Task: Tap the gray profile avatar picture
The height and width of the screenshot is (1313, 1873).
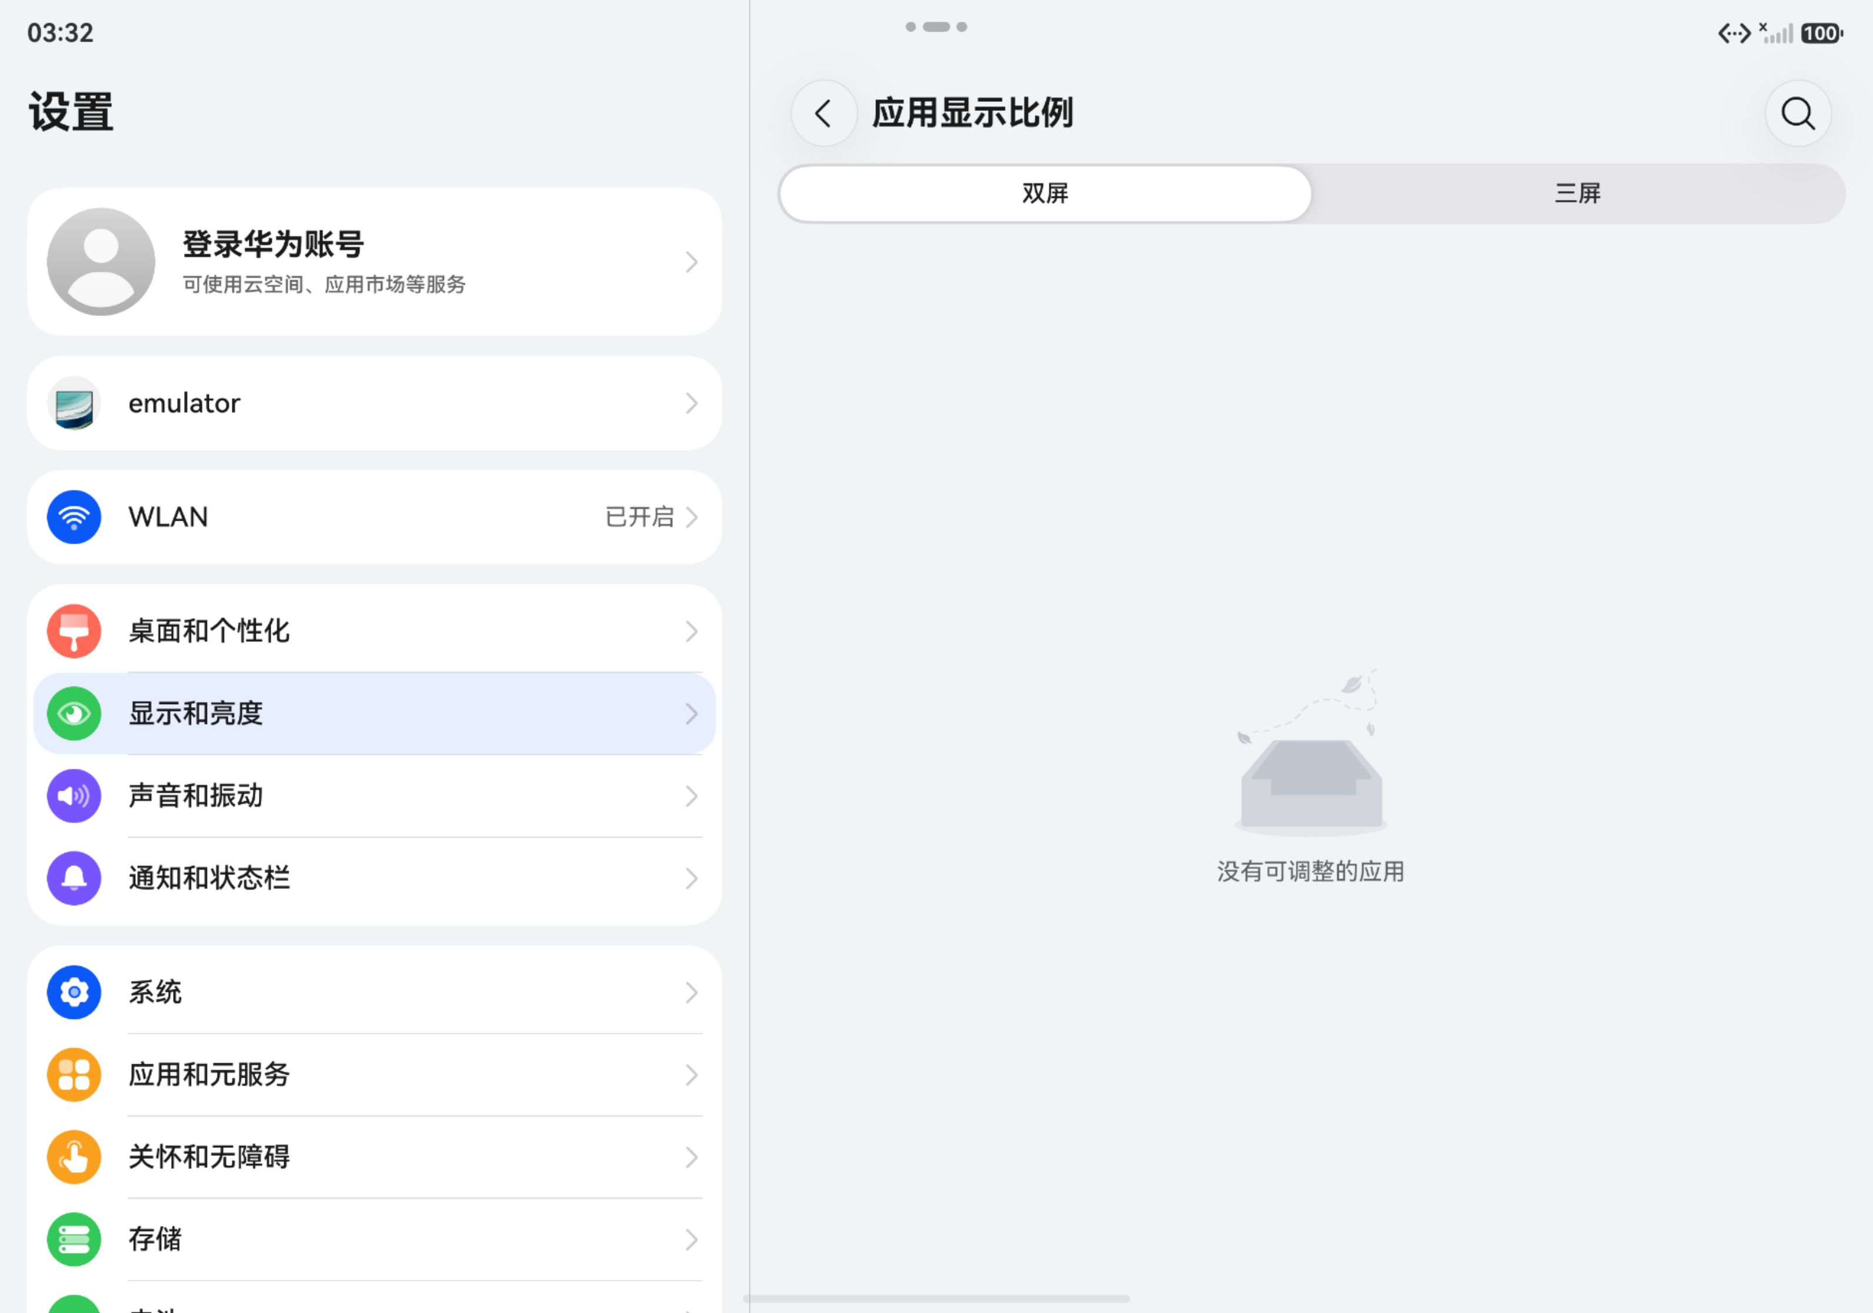Action: point(101,262)
